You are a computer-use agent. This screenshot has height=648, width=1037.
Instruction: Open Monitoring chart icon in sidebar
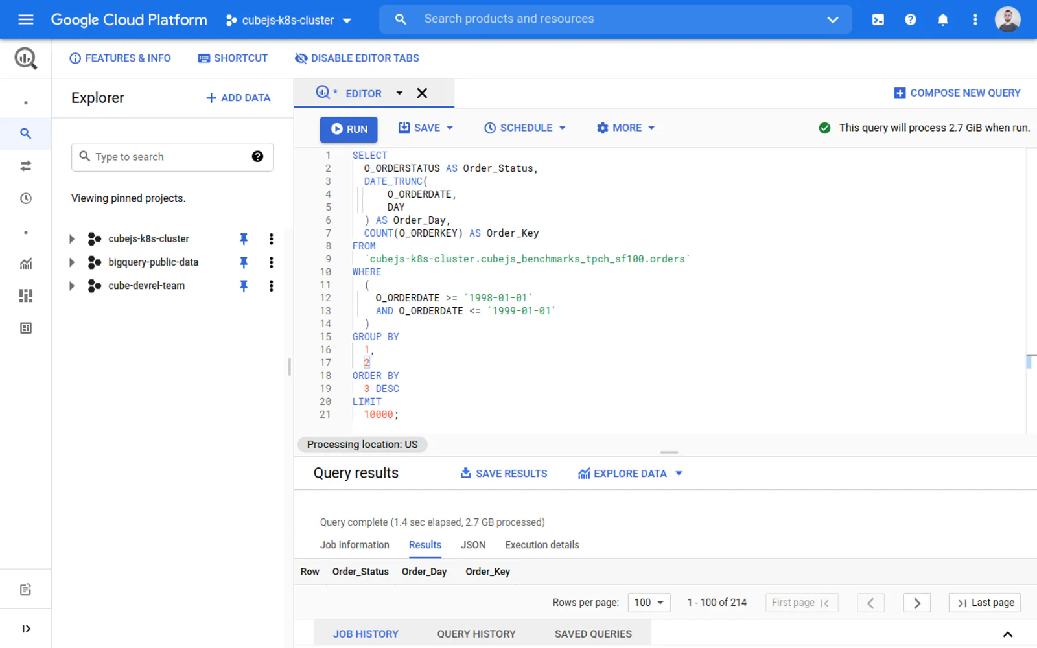(26, 264)
